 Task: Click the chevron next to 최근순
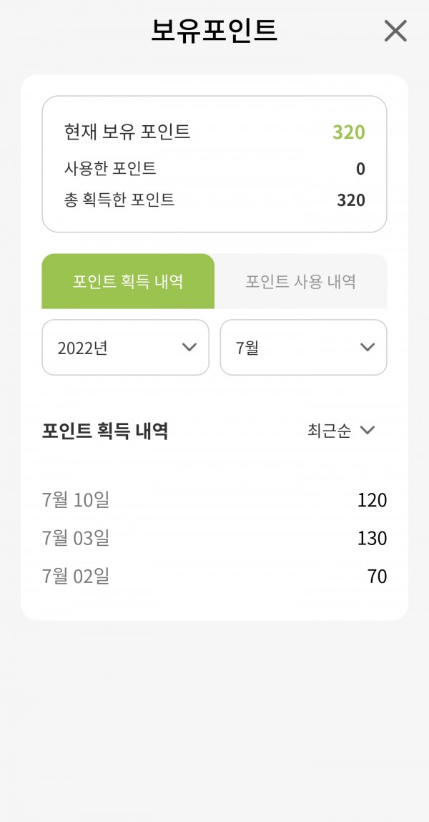pos(368,431)
